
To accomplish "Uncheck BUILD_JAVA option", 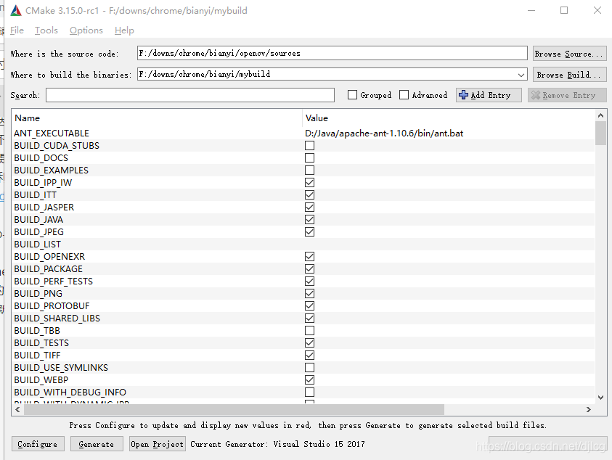I will coord(309,220).
